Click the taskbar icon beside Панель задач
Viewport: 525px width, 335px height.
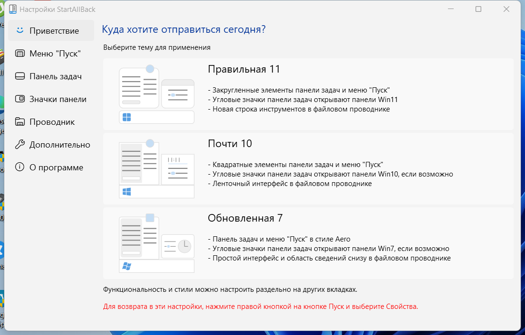coord(20,76)
